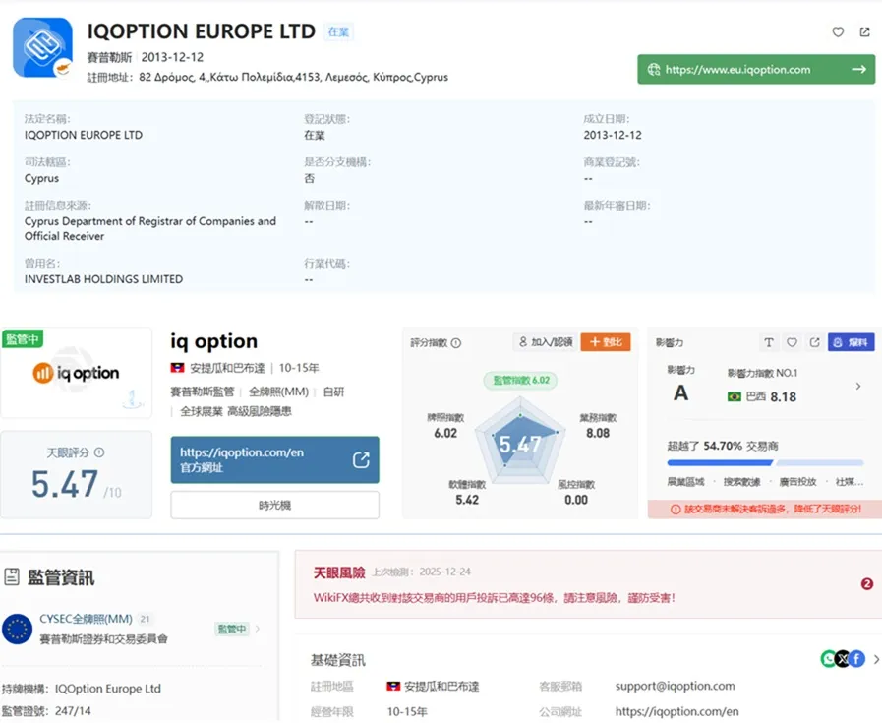Click the heart favorite icon beside the company title

[x=838, y=32]
